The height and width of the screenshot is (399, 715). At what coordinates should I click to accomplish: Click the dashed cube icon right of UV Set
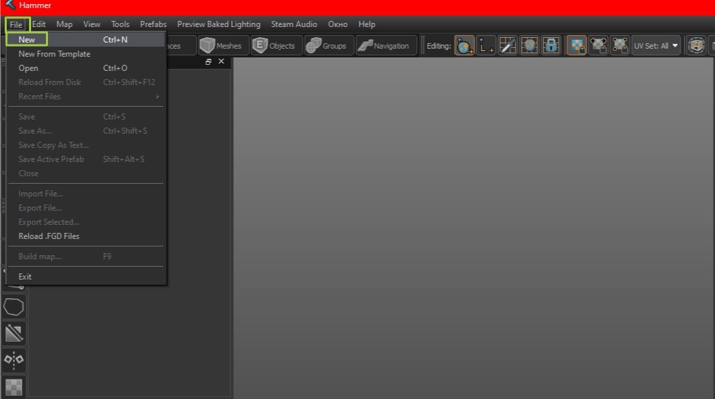coord(695,46)
